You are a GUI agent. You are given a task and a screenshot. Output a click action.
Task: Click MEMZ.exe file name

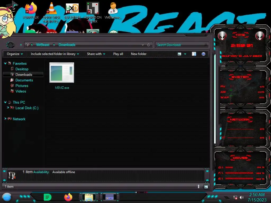click(x=62, y=88)
